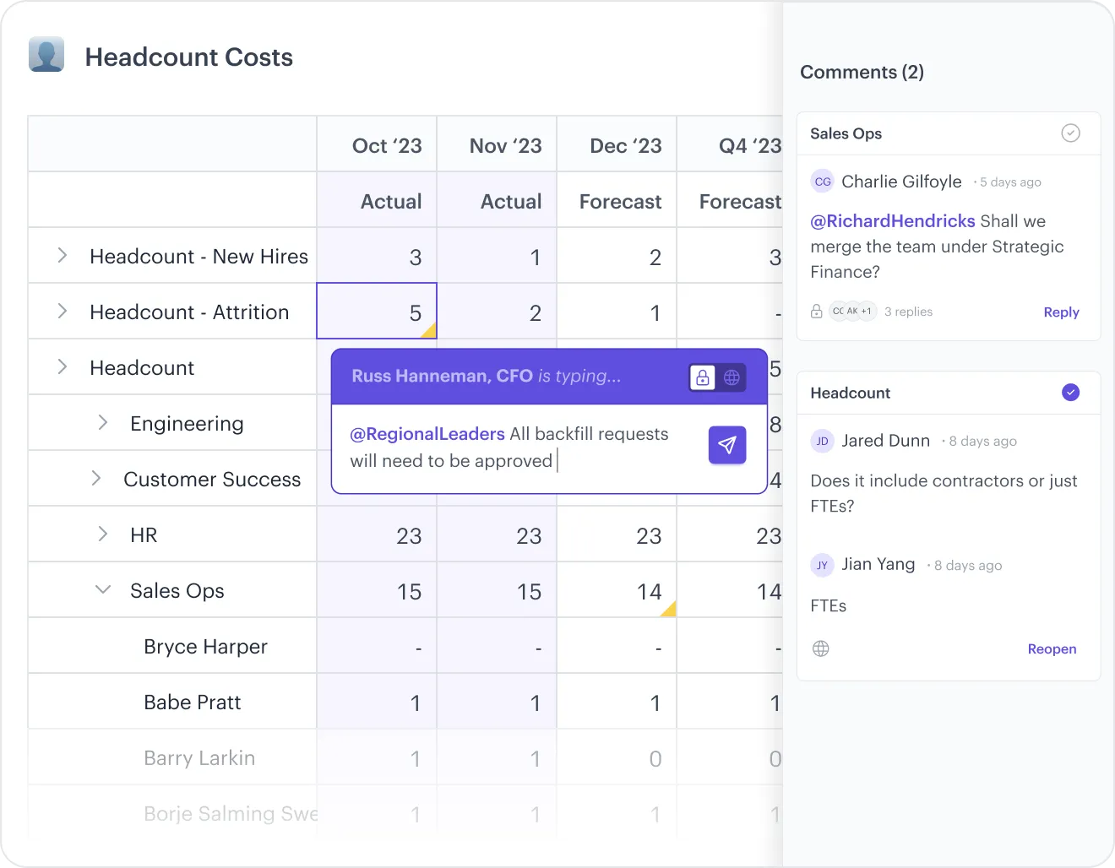
Task: Select the Dec '23 column header
Action: (617, 144)
